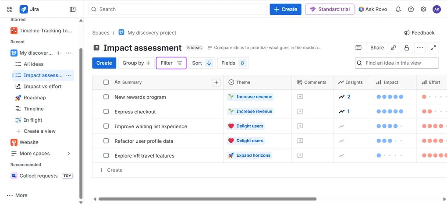The image size is (447, 204).
Task: Check Explore VR travel features row
Action: click(106, 155)
